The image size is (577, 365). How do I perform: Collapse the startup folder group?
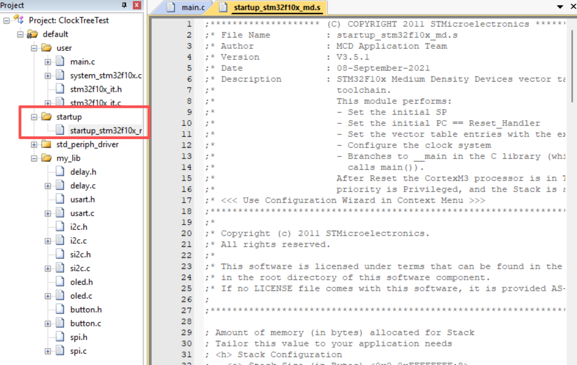[34, 117]
